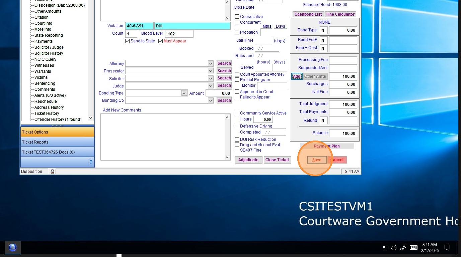Screen dimensions: 461x257
Task: Click the Suspended Amt field
Action: pos(343,68)
